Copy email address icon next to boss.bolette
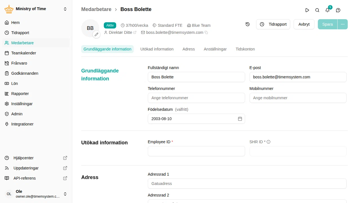361x203 pixels. (206, 33)
